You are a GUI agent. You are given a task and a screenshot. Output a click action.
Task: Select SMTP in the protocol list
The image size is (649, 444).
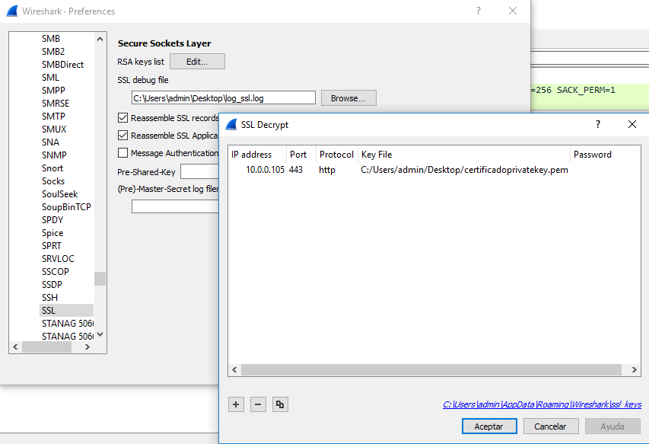(53, 117)
